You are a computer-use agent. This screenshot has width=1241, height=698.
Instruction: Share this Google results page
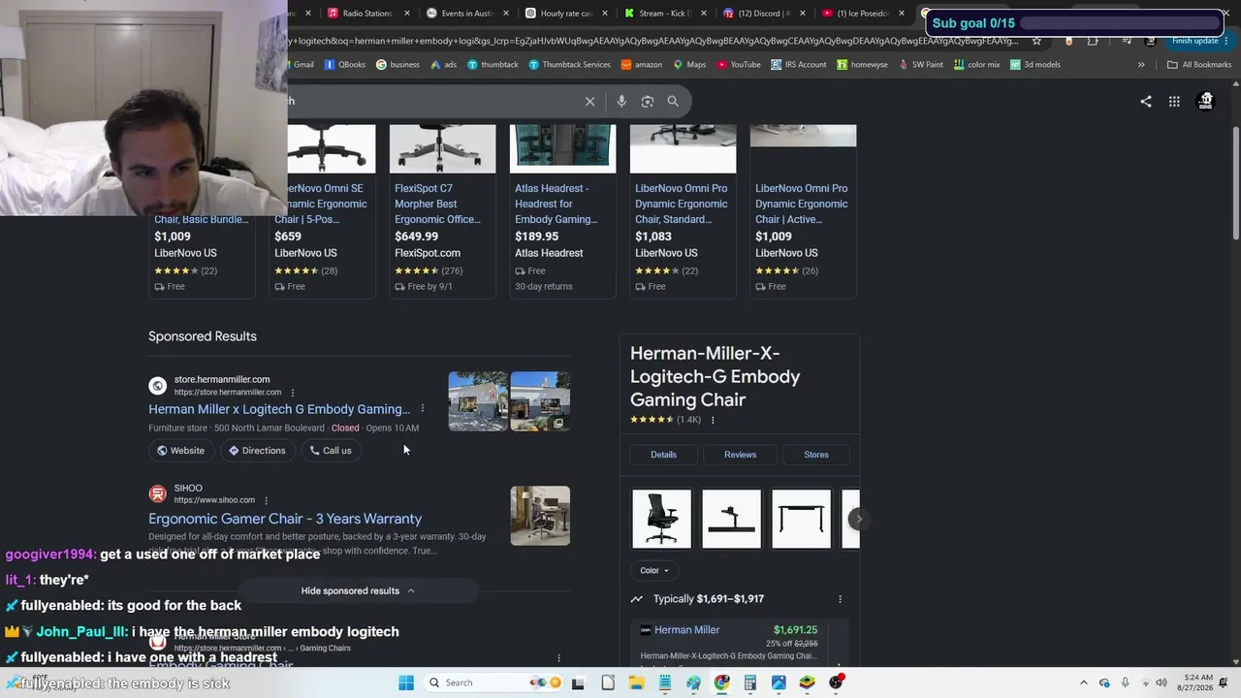[1146, 101]
